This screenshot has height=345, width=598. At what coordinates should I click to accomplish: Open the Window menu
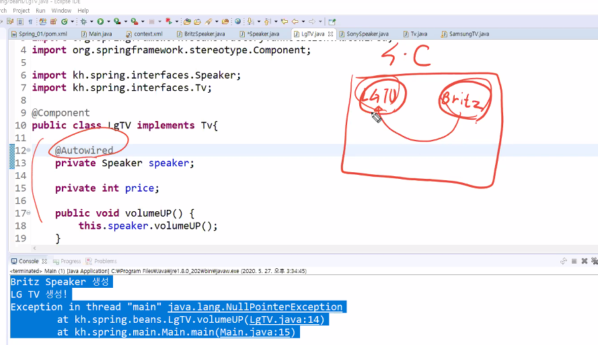61,11
